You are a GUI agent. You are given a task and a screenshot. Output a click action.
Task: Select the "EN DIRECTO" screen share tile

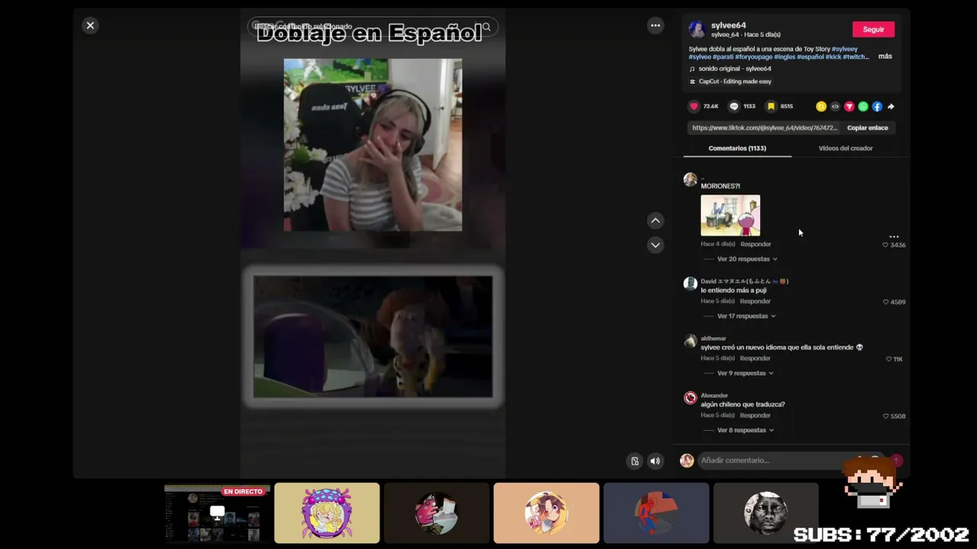218,513
